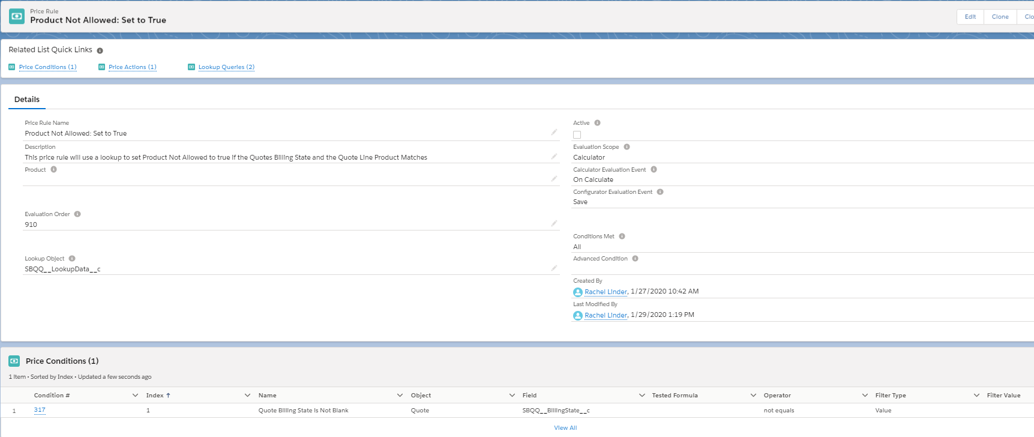Open the info icon next to Calculator Evaluation Event
1034x437 pixels.
tap(654, 169)
